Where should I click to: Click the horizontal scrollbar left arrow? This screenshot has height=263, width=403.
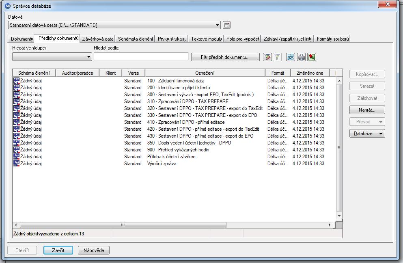coord(16,225)
